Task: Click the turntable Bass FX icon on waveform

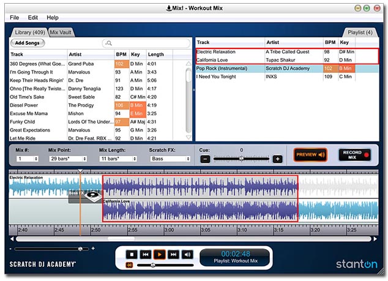Action: [93, 197]
